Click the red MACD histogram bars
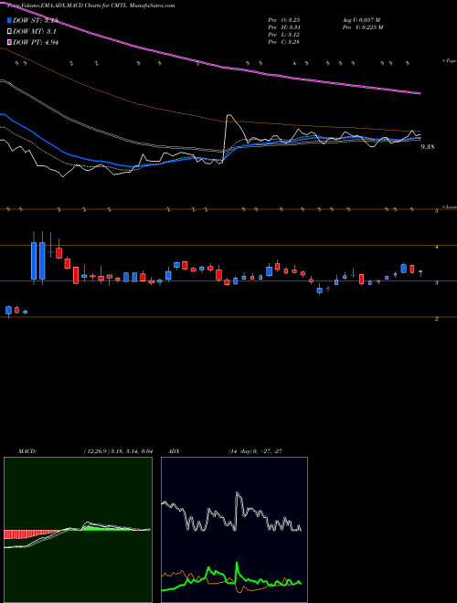Viewport: 457px width, 603px height. [x=31, y=534]
